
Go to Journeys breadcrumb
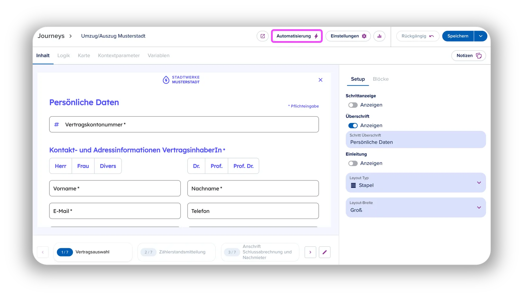(x=51, y=36)
